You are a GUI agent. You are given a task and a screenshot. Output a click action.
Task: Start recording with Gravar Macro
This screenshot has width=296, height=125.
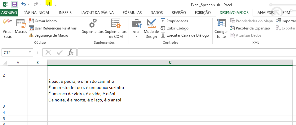tap(43, 21)
